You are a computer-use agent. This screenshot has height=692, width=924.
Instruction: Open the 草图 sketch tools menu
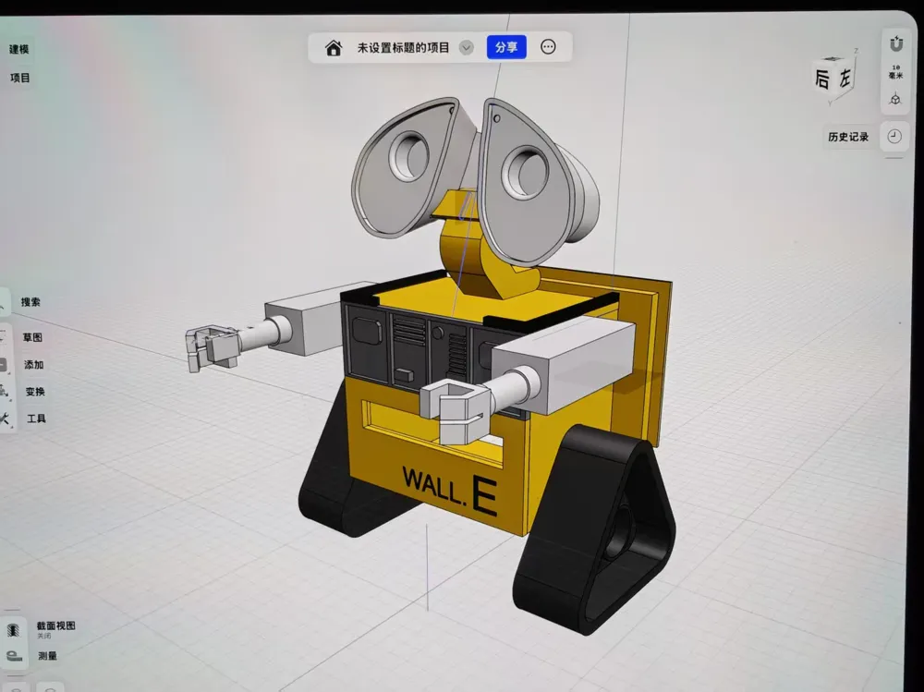[32, 337]
